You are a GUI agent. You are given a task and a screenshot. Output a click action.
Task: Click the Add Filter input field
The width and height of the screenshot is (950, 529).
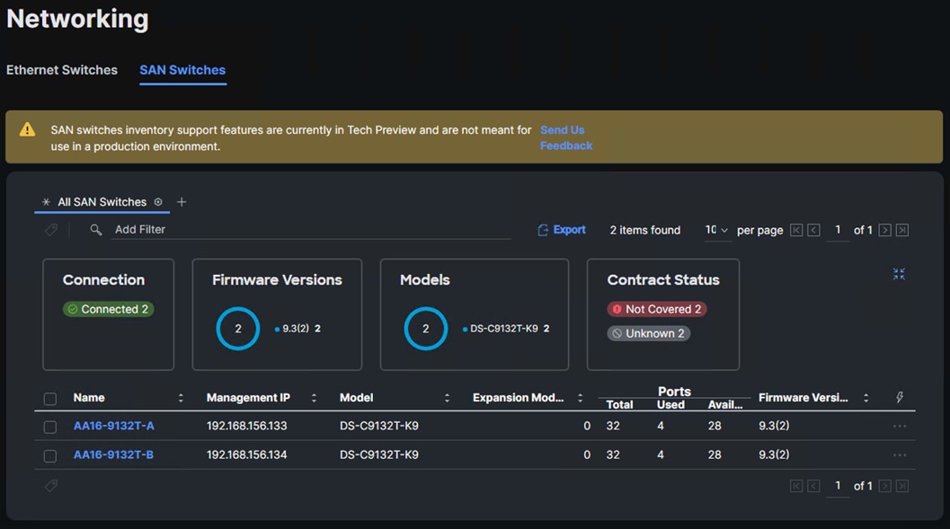coord(310,230)
